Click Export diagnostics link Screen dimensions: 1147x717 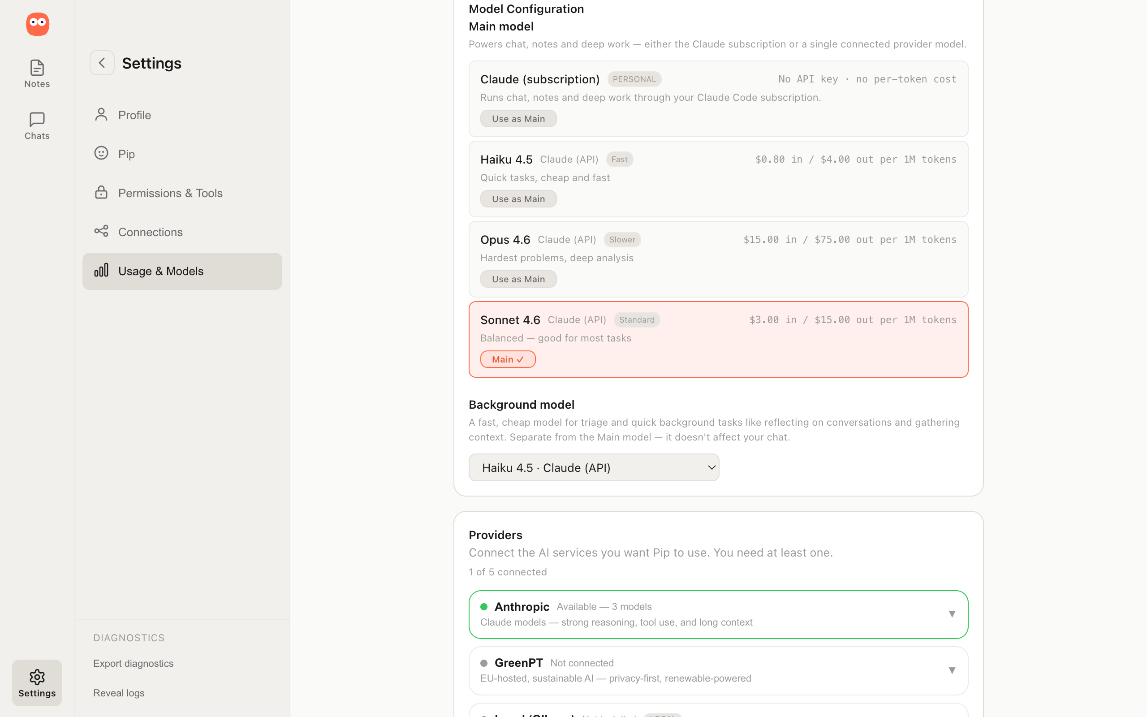(133, 663)
